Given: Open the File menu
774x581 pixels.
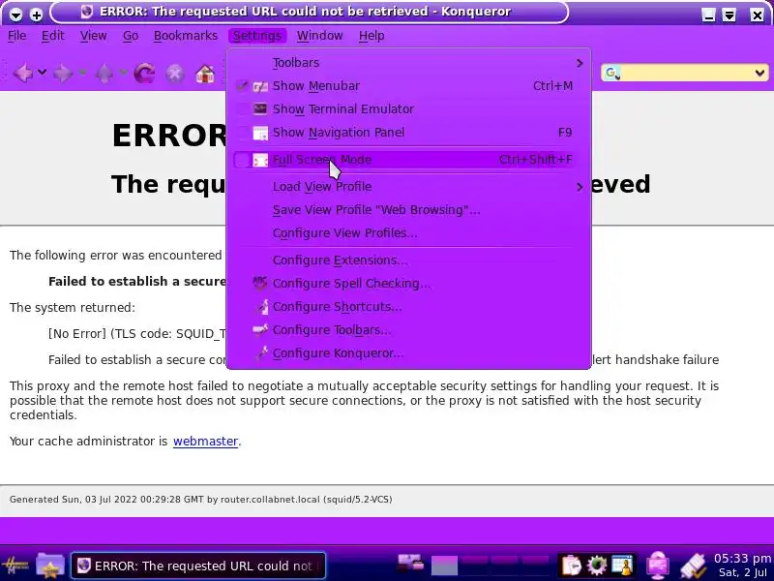Looking at the screenshot, I should (16, 36).
